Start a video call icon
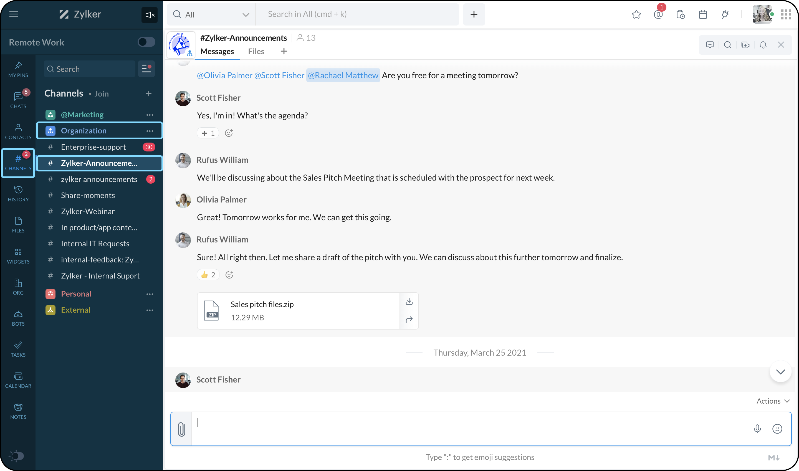Screen dimensions: 799x471 point(745,45)
